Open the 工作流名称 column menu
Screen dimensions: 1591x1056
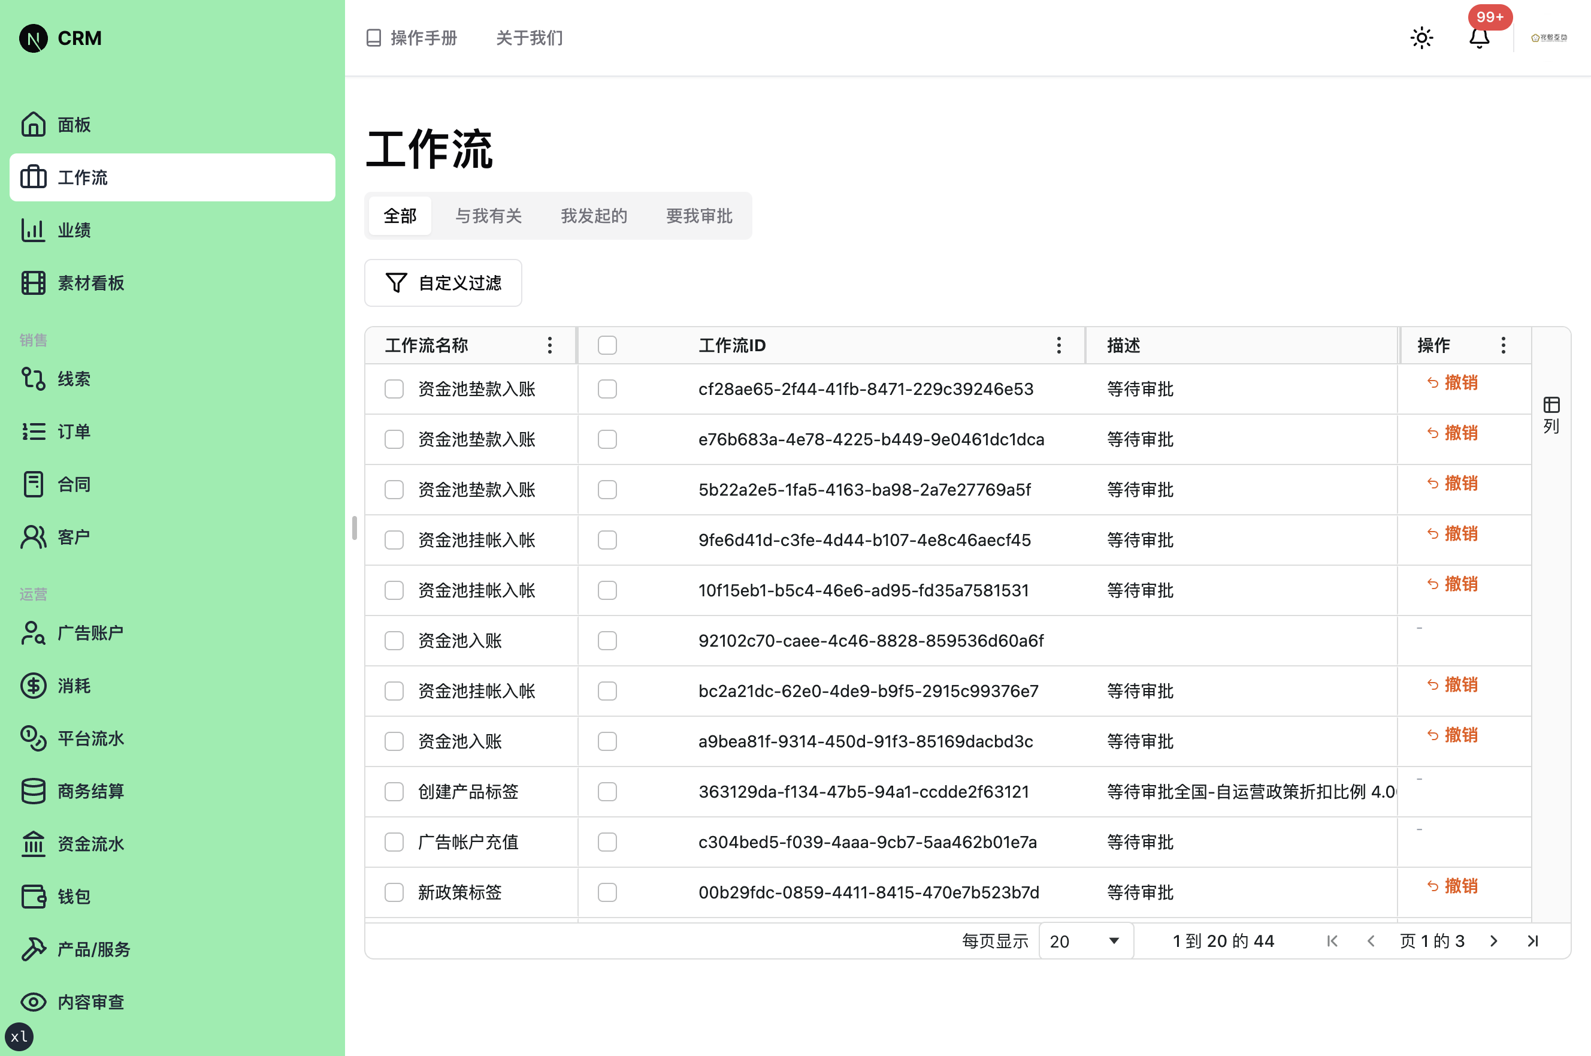[549, 345]
